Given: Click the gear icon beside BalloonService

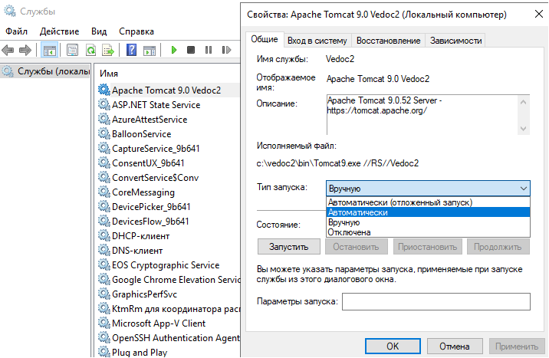Looking at the screenshot, I should pyautogui.click(x=104, y=133).
